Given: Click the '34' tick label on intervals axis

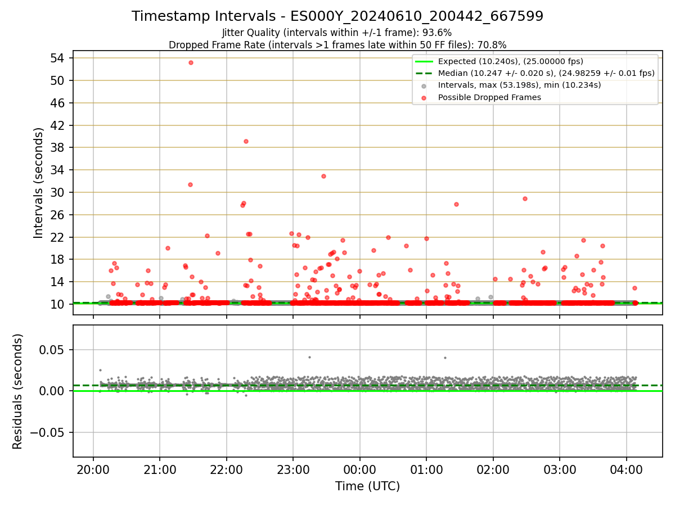Looking at the screenshot, I should click(x=58, y=170).
